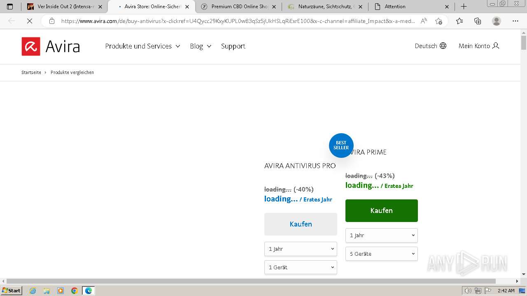This screenshot has width=527, height=296.
Task: Click the horizontal scrollbar thumb
Action: point(251,281)
